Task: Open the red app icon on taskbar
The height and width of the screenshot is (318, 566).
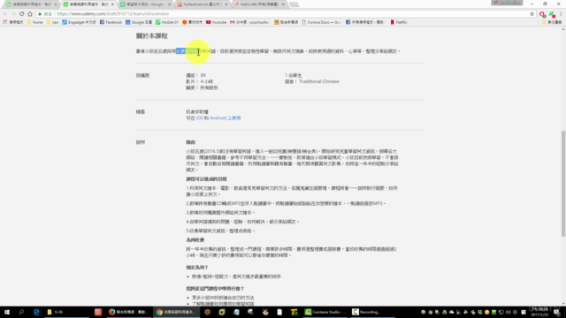Action: (x=98, y=312)
